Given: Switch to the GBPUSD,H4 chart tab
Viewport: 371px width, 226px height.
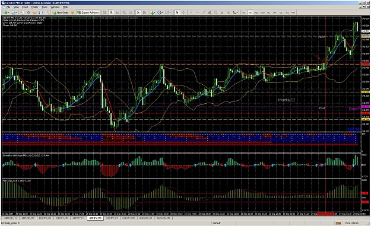Looking at the screenshot, I should coord(11,218).
